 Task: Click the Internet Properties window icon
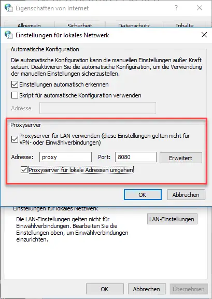tap(9, 8)
